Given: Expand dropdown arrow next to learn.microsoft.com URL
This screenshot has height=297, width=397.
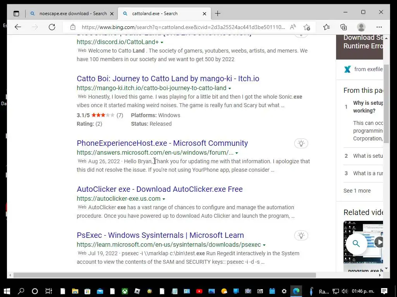Looking at the screenshot, I should [x=264, y=245].
